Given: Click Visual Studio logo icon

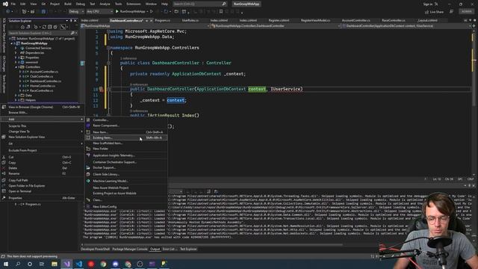Looking at the screenshot, I should [x=5, y=4].
